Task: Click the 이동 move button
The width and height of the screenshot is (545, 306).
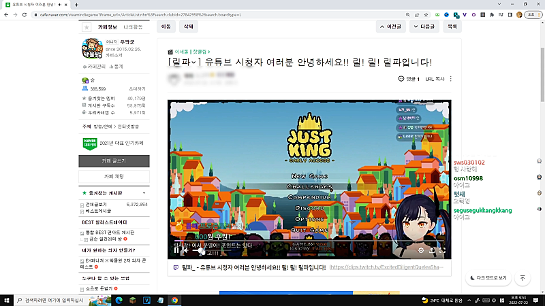Action: click(x=166, y=27)
